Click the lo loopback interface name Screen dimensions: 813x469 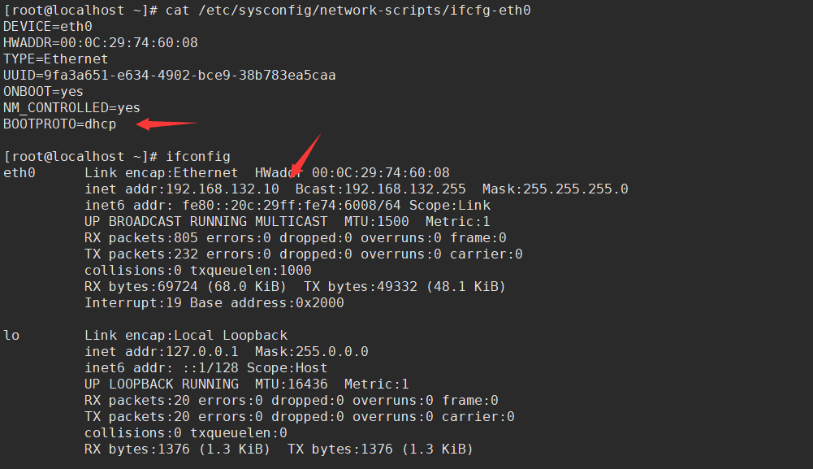pyautogui.click(x=11, y=335)
